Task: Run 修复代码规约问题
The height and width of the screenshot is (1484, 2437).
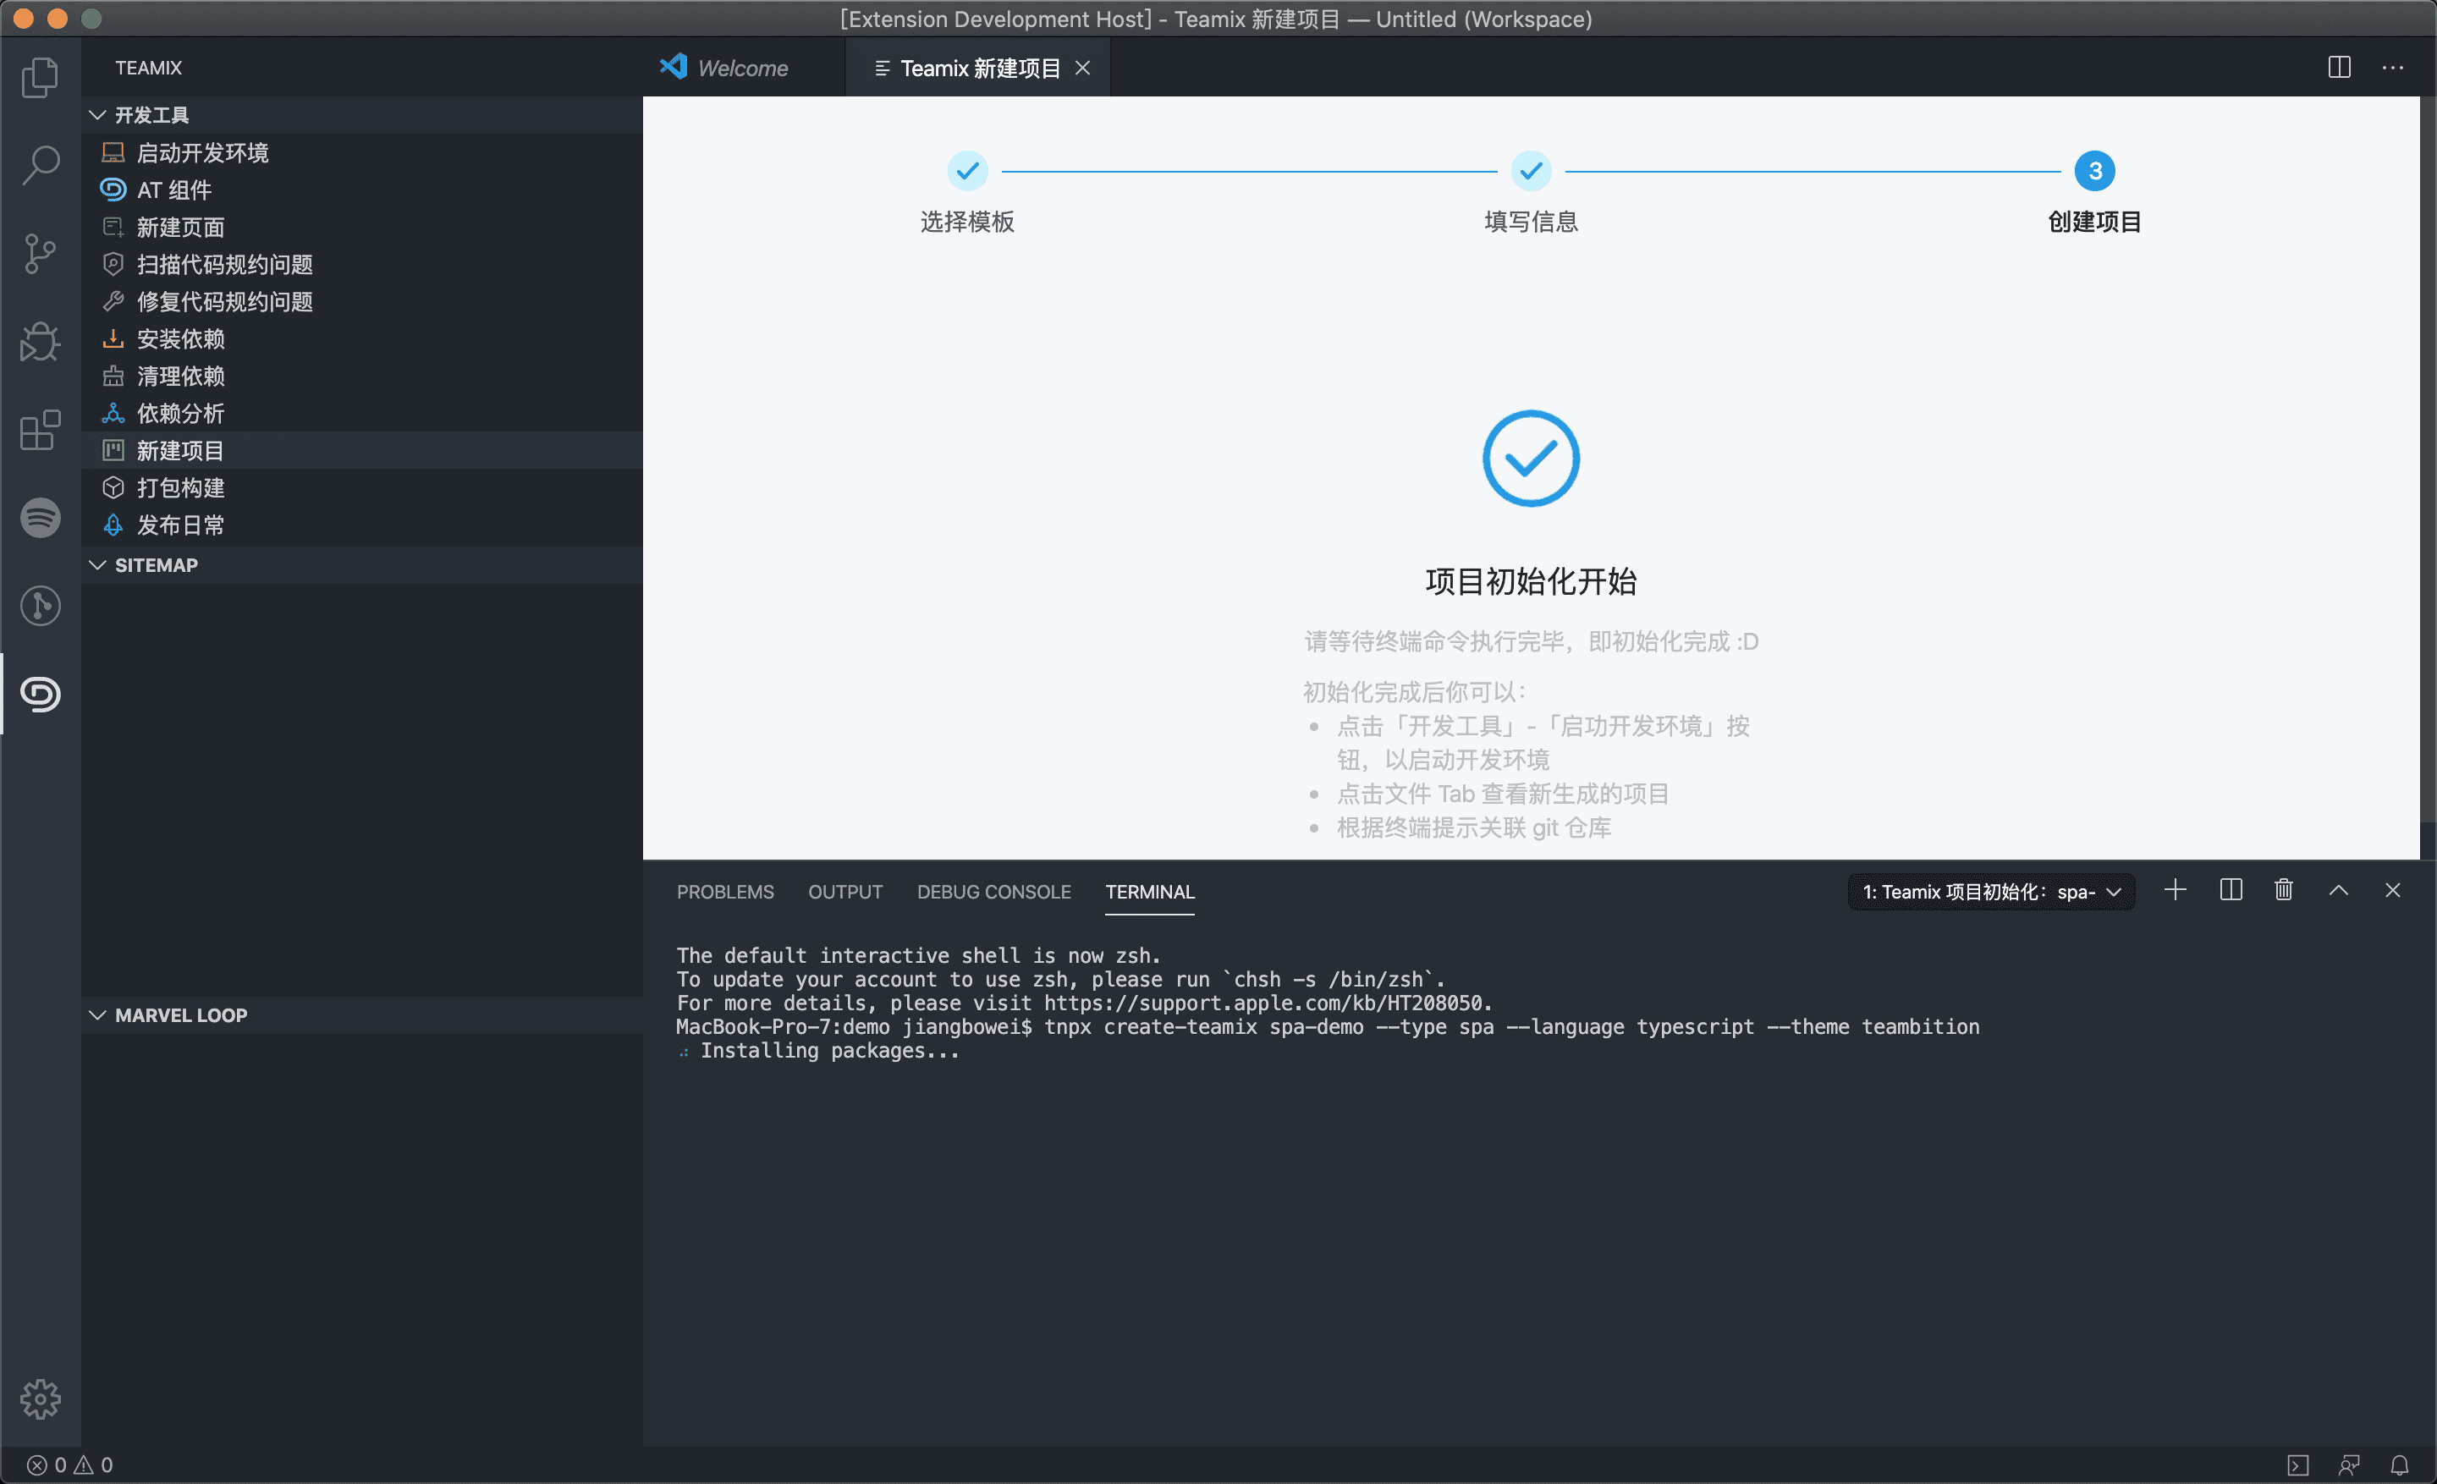Action: pyautogui.click(x=362, y=301)
